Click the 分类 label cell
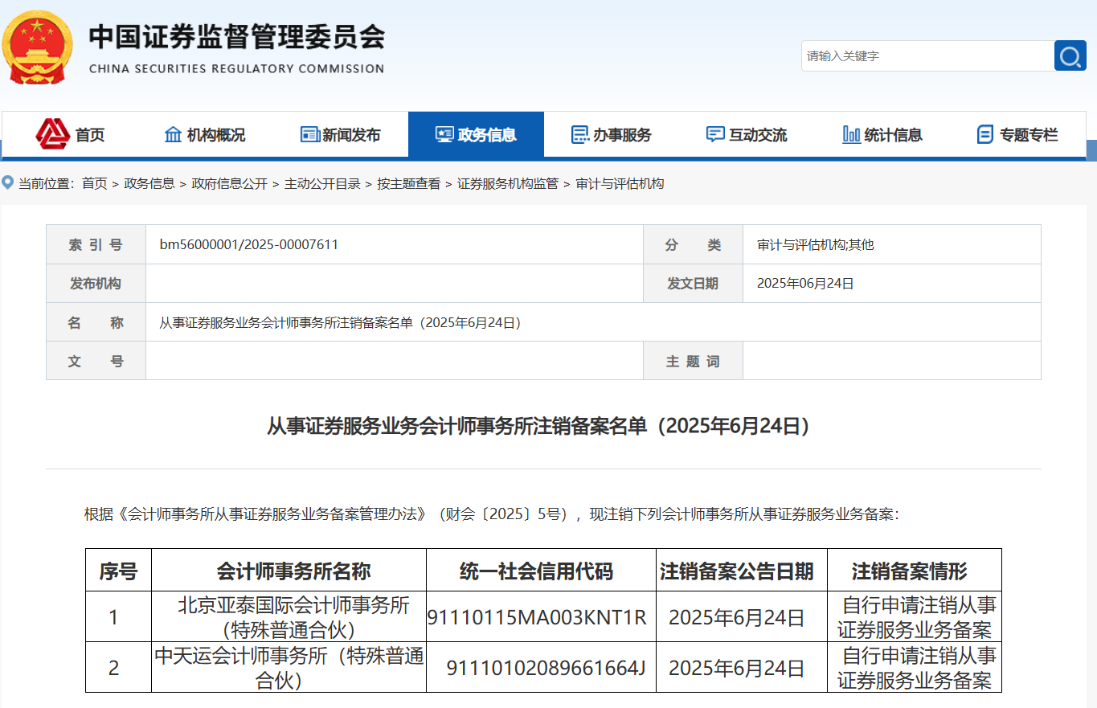 [693, 244]
